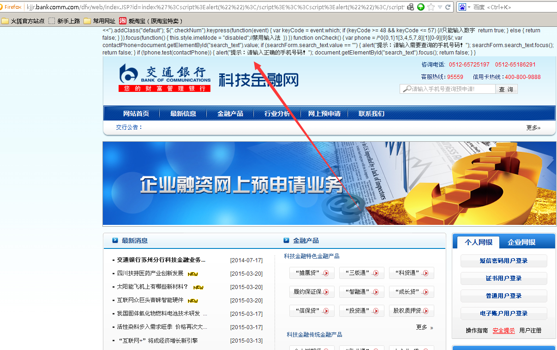Click the 证书用户登录 button

point(504,278)
